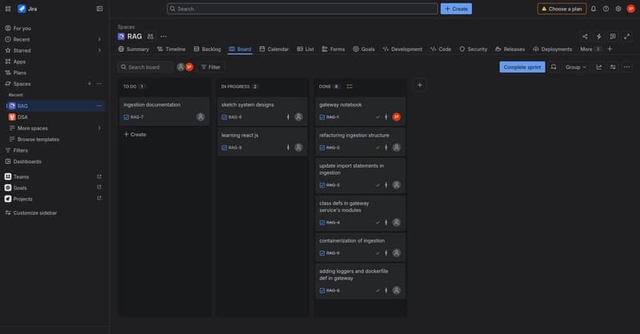Screen dimensions: 640x334
Task: Click the Search board field
Action: pos(146,67)
